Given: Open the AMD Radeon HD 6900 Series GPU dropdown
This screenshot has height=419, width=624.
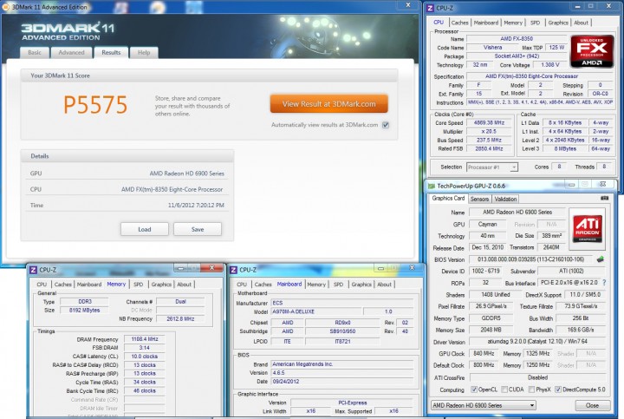Looking at the screenshot, I should click(x=483, y=405).
